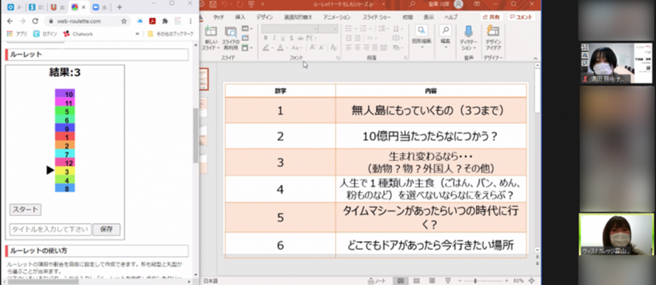Open the 校閲 ribbon tab
This screenshot has width=656, height=285.
[x=408, y=17]
